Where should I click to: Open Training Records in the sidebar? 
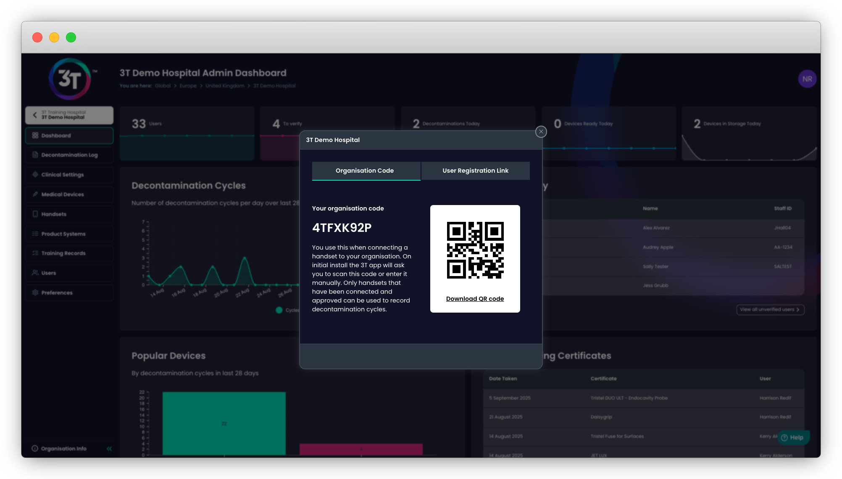pyautogui.click(x=69, y=253)
